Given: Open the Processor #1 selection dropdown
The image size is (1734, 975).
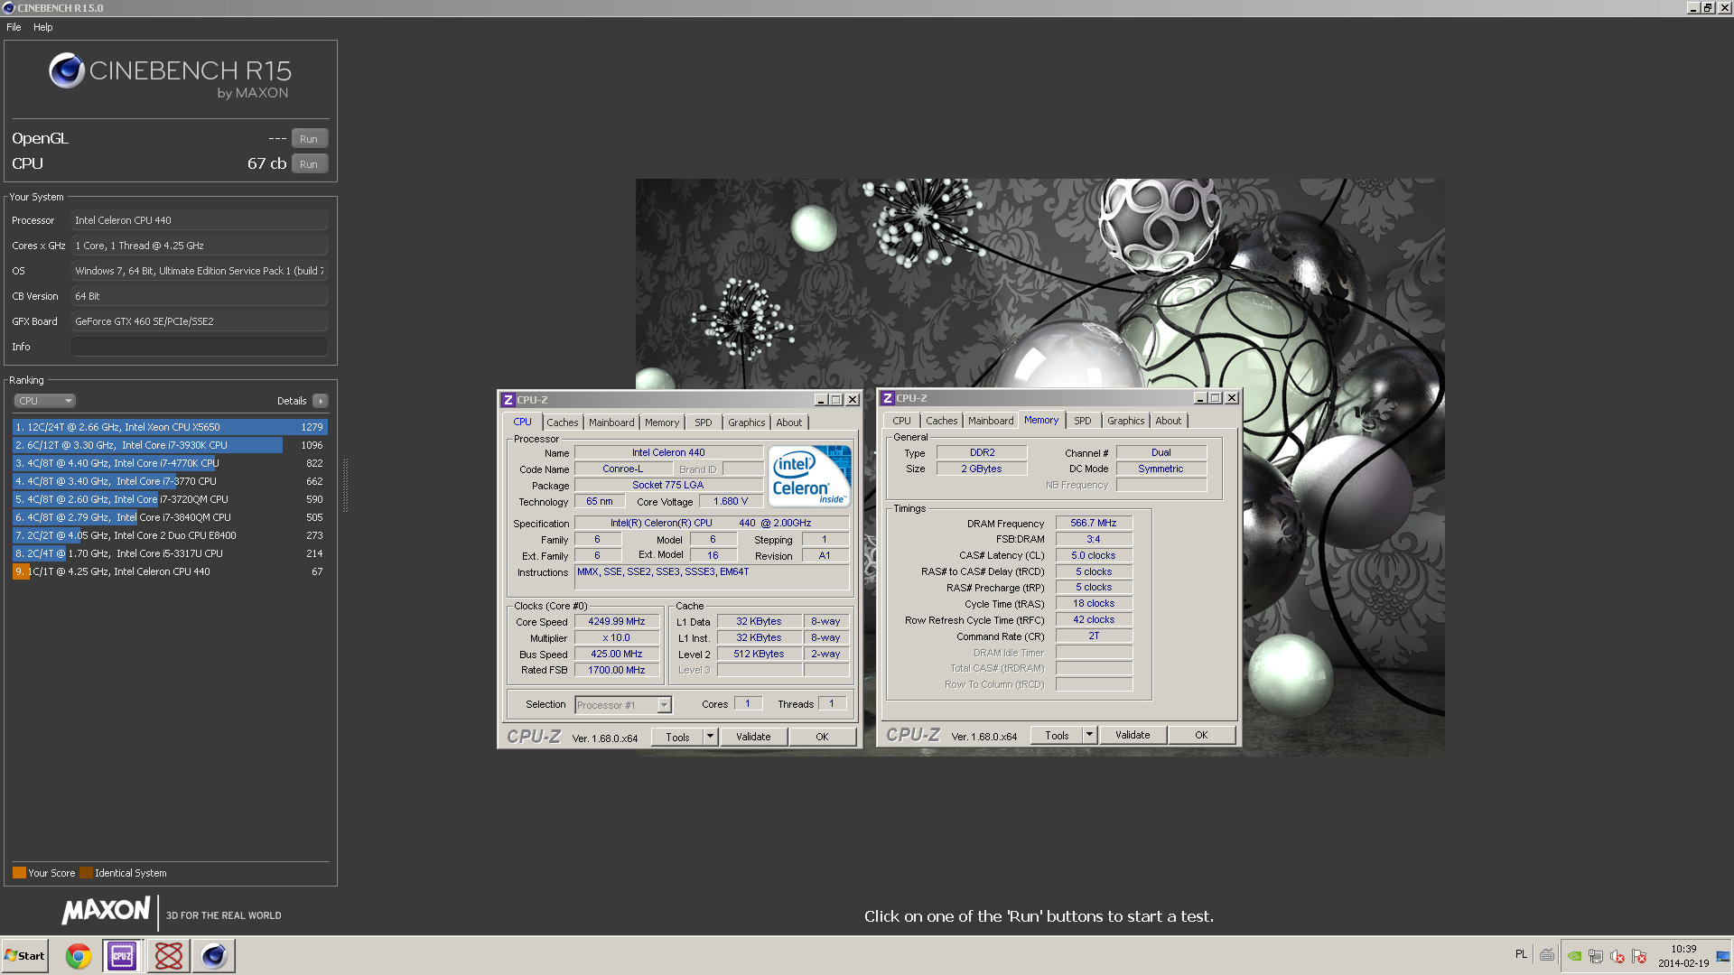Looking at the screenshot, I should [623, 705].
